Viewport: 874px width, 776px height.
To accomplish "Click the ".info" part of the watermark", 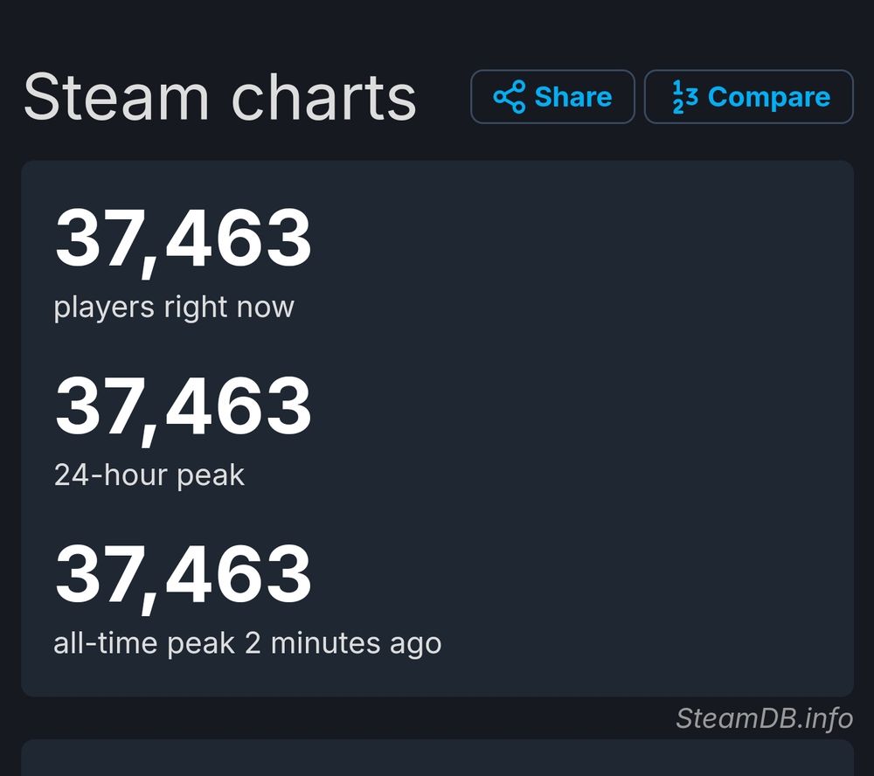I will (x=822, y=718).
